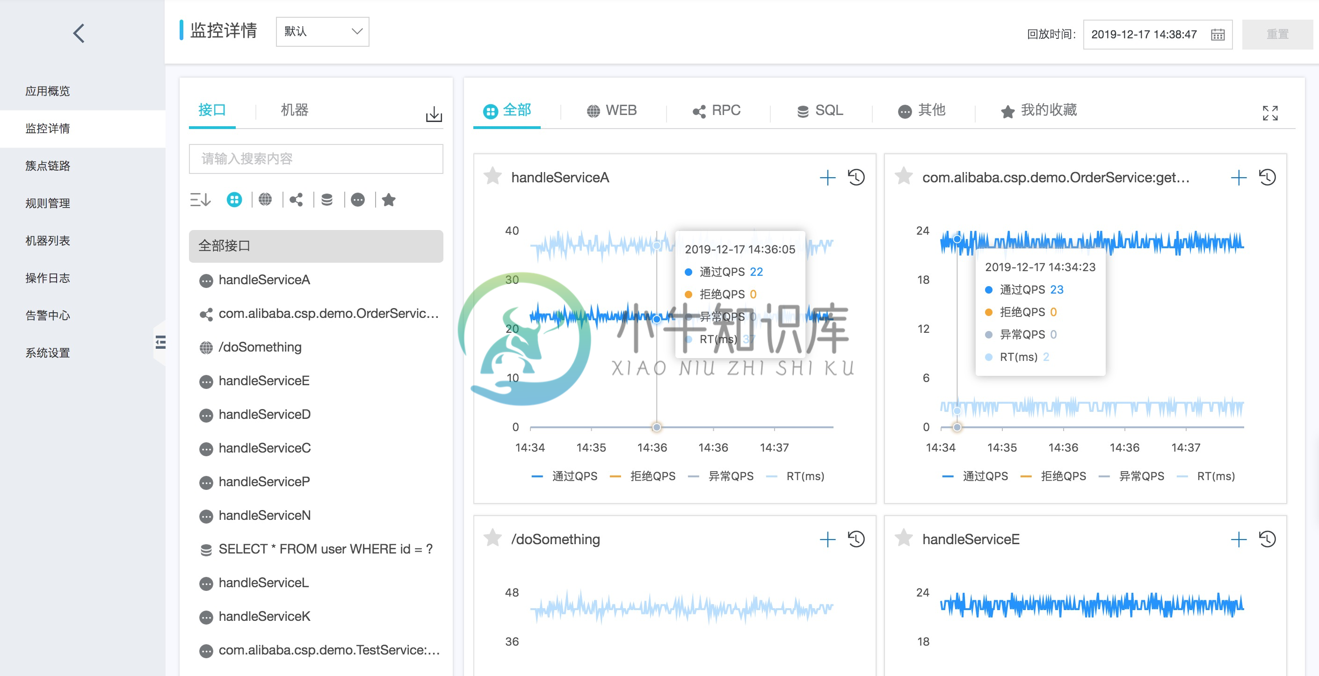
Task: Favorite the OrderService chart with star
Action: 904,177
